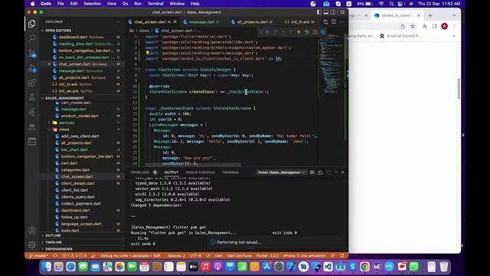Open the Terminal panel tab

[230, 172]
